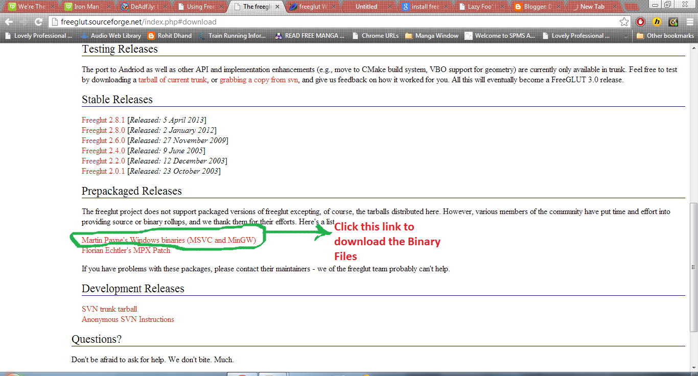698x376 pixels.
Task: Click the browser forward arrow
Action: 24,22
